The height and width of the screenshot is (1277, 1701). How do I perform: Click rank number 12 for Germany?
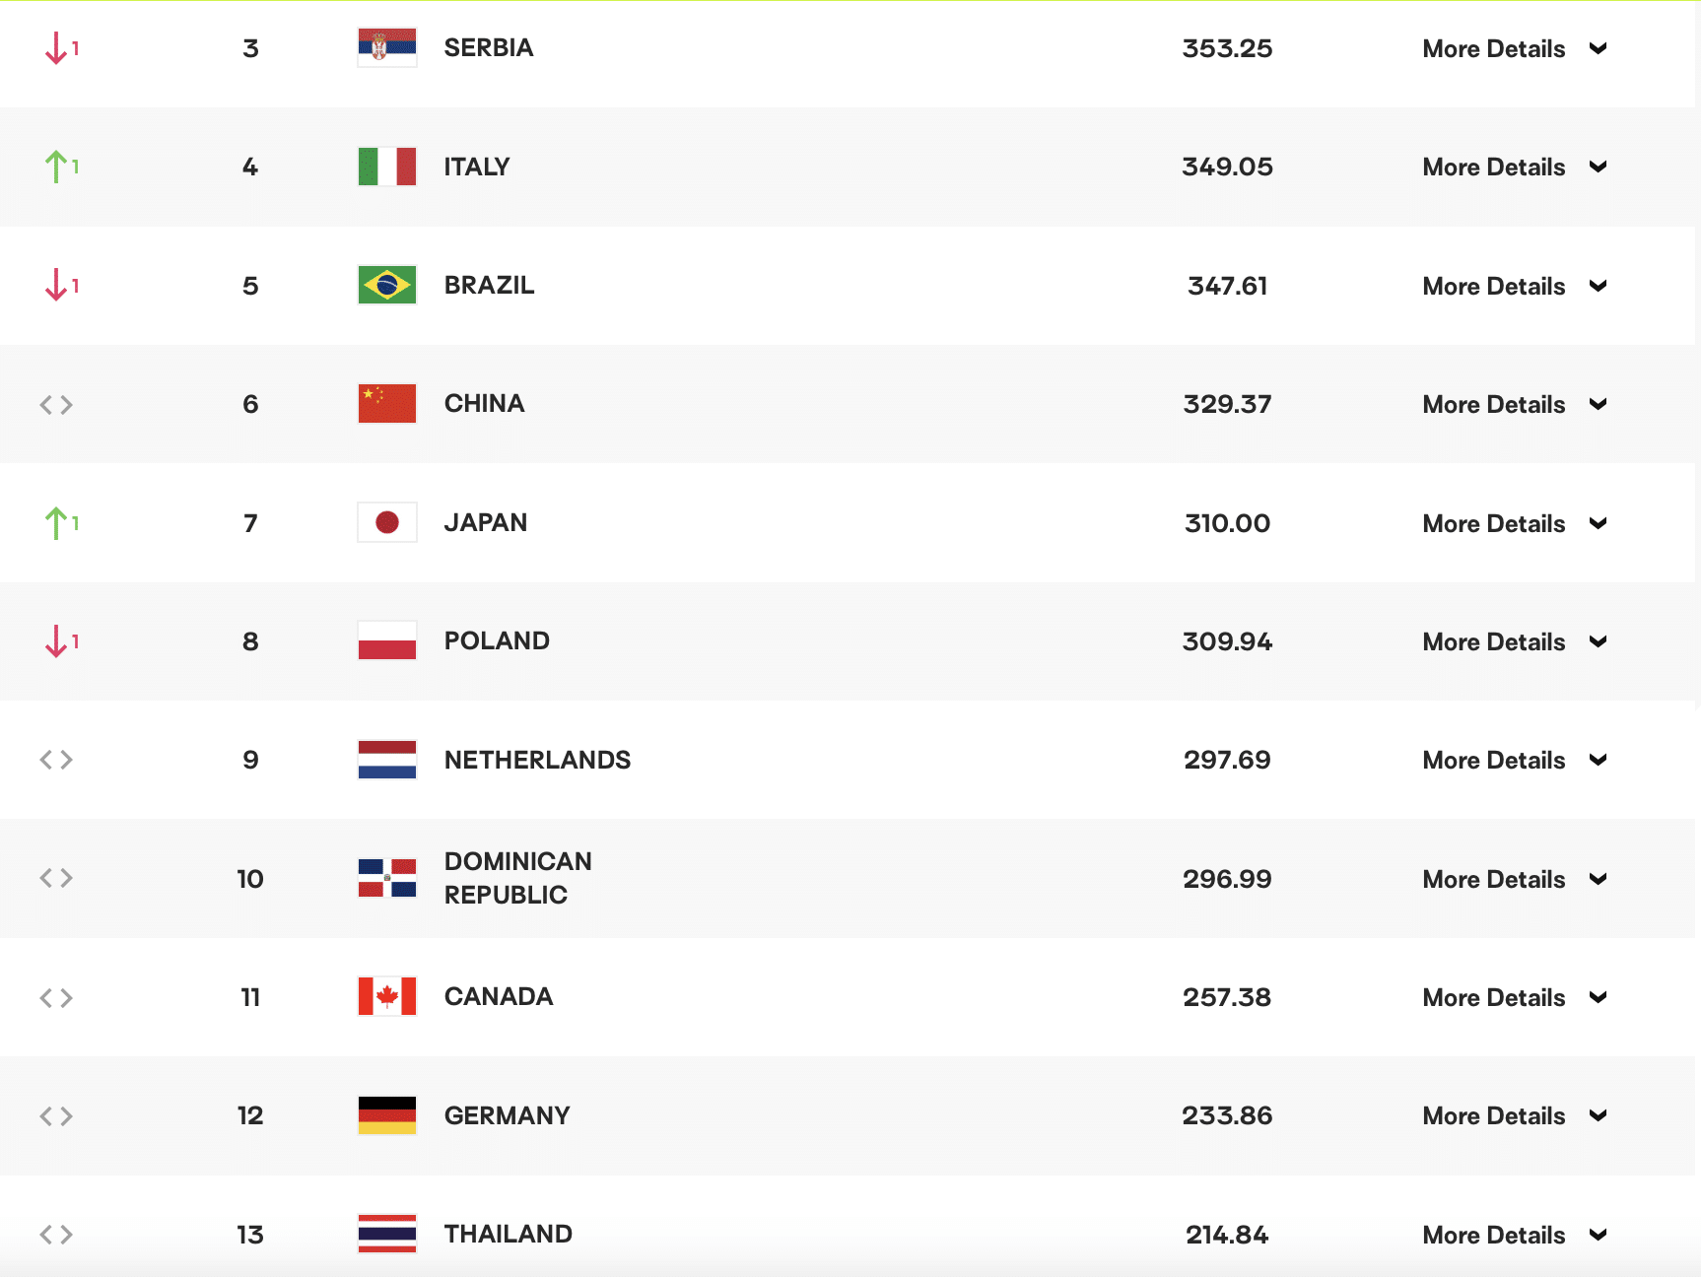(250, 1115)
